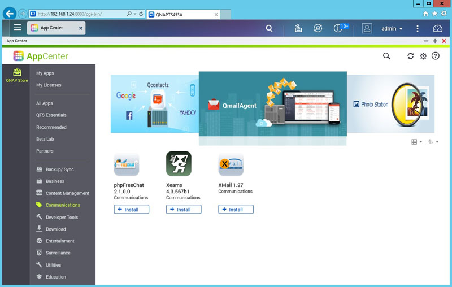This screenshot has height=287, width=452.
Task: Close the App Center taskbar tab
Action: [x=81, y=28]
